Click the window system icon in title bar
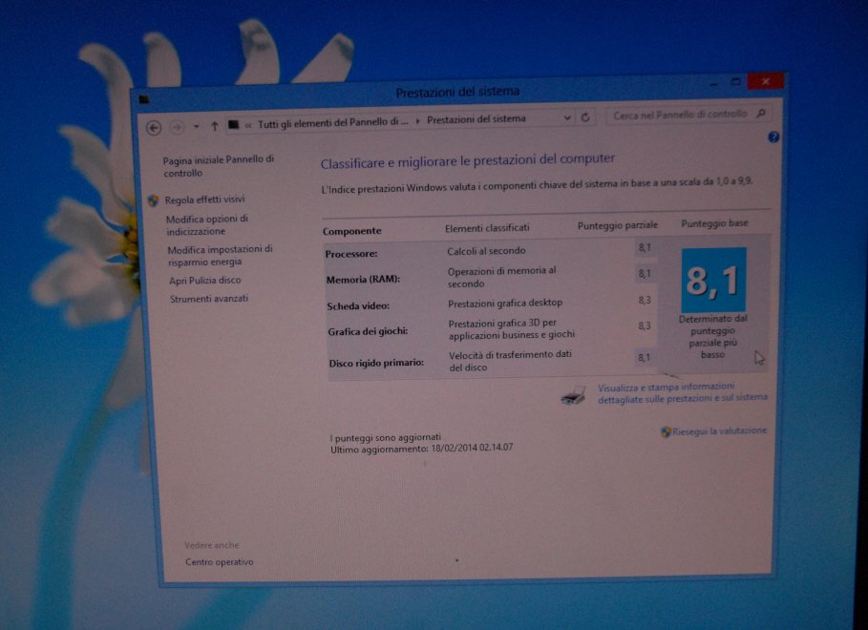 144,99
